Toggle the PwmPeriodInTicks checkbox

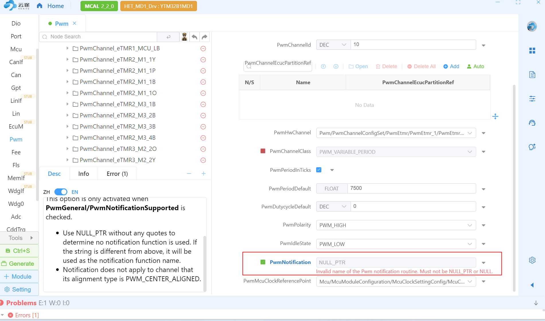[x=319, y=170]
